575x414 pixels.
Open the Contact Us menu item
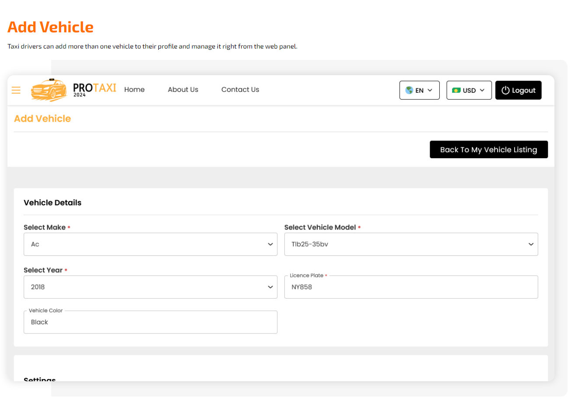pyautogui.click(x=240, y=90)
